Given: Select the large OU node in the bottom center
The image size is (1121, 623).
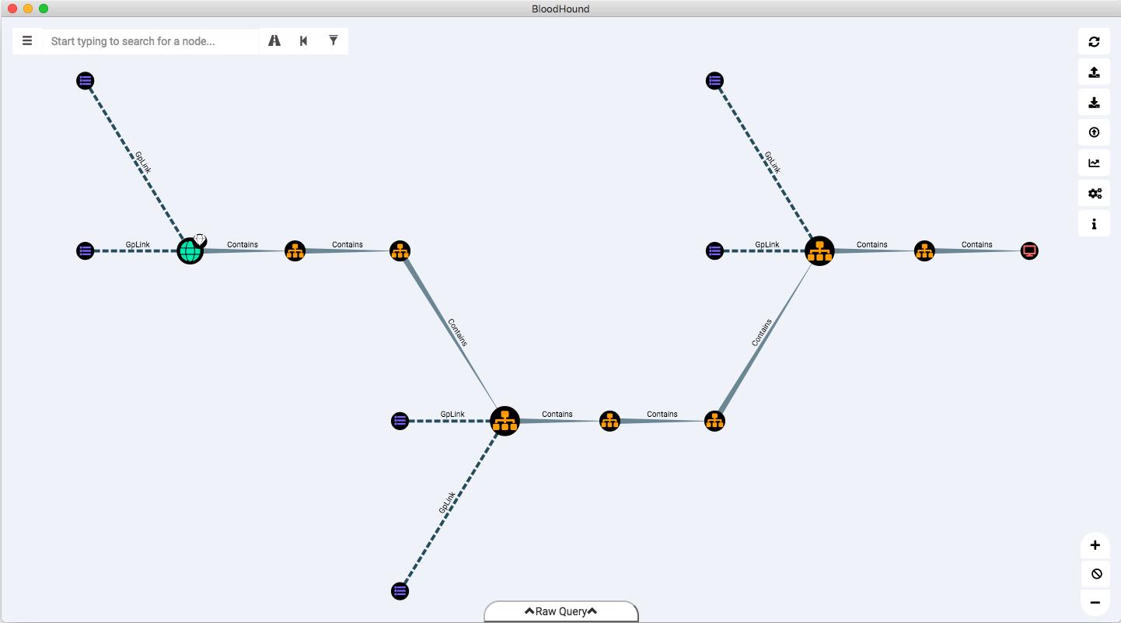Looking at the screenshot, I should (505, 421).
